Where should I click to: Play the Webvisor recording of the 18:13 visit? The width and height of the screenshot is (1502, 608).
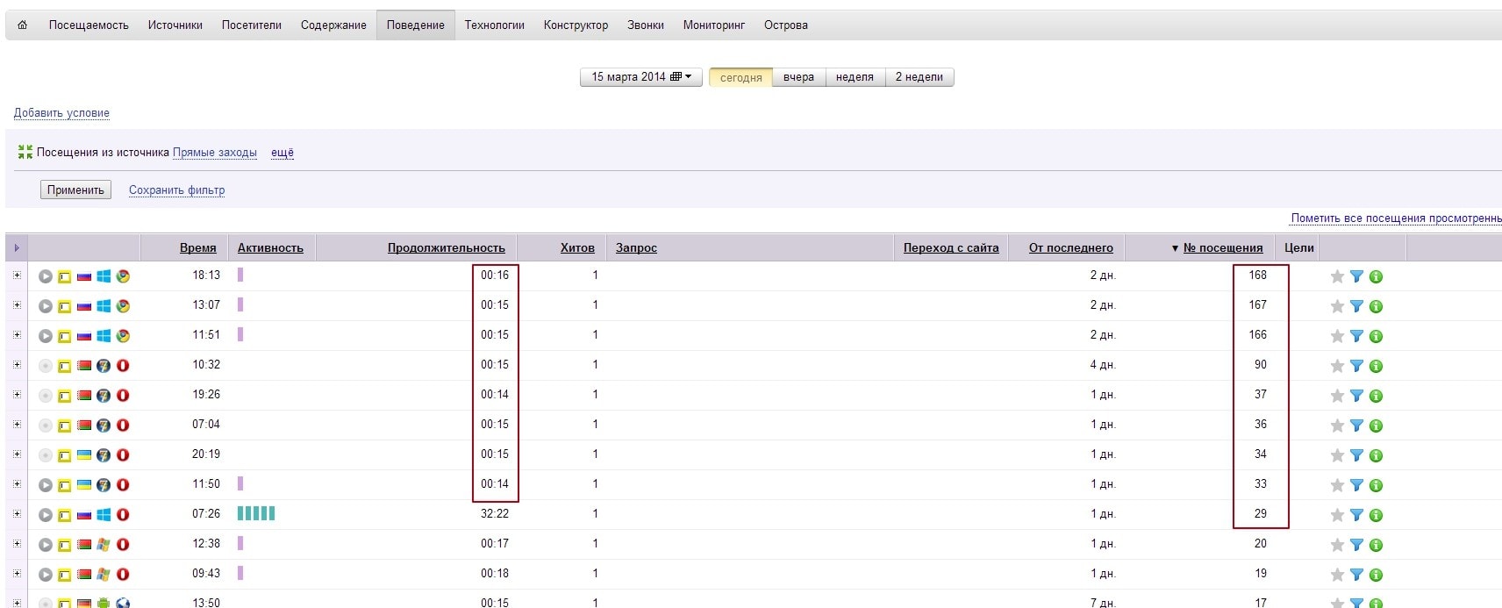tap(46, 276)
